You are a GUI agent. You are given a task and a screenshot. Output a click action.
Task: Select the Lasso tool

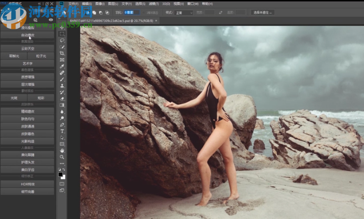62,41
